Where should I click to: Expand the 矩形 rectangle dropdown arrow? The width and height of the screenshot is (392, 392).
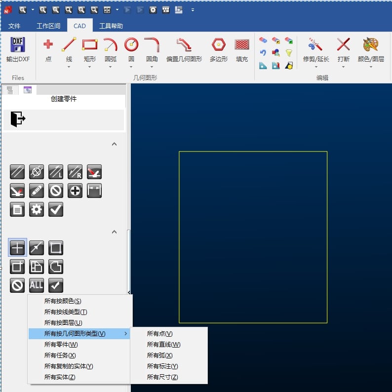[89, 67]
